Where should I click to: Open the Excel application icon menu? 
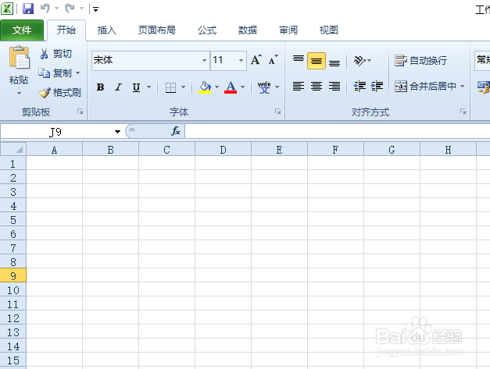pyautogui.click(x=7, y=9)
